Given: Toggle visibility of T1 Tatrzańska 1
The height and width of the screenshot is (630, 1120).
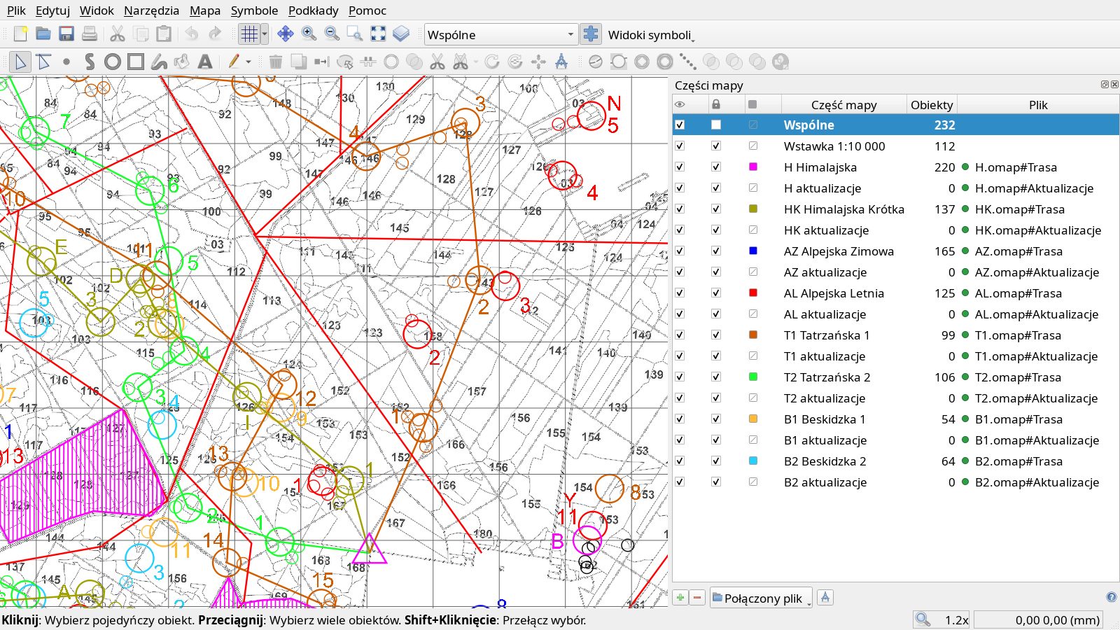Looking at the screenshot, I should (x=680, y=335).
